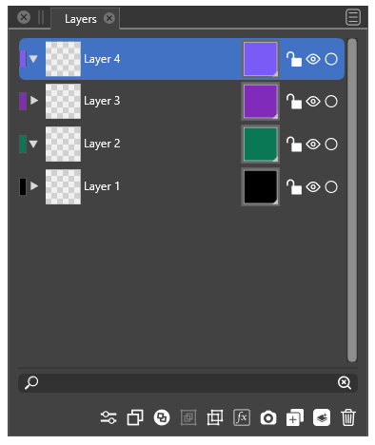The image size is (375, 445).
Task: Delete selected layer with trash icon
Action: pyautogui.click(x=348, y=417)
